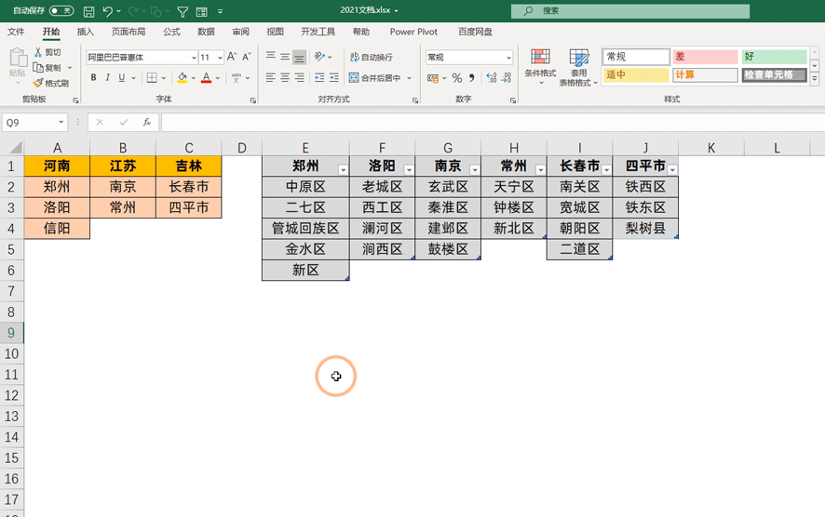Click the borders icon
Screen dimensions: 825x517
pyautogui.click(x=152, y=78)
